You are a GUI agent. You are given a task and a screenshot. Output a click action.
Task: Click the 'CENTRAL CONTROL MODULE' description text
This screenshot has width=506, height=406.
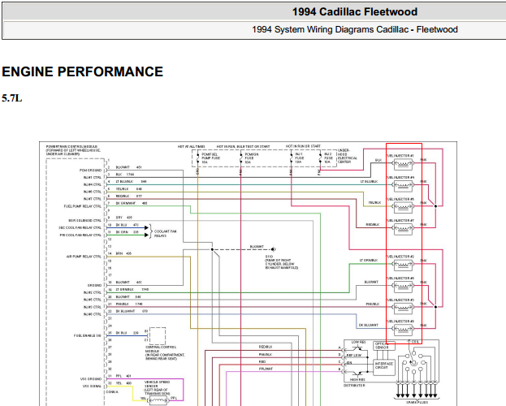165,353
